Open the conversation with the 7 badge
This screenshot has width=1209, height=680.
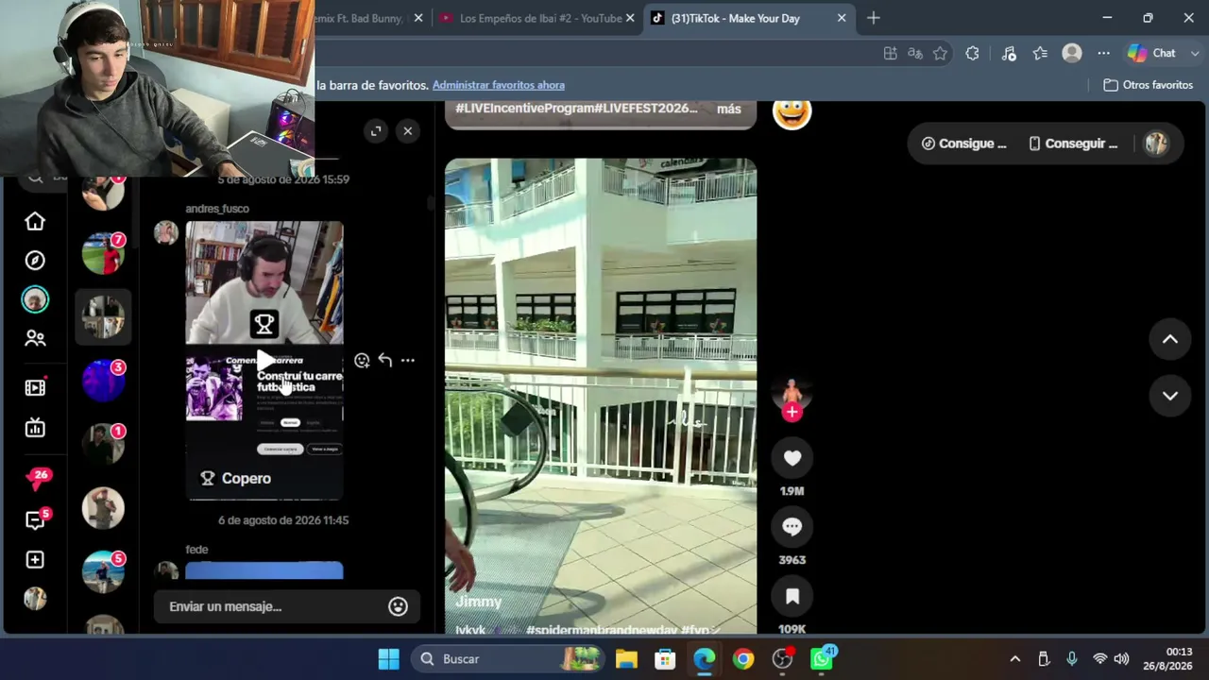tap(103, 253)
